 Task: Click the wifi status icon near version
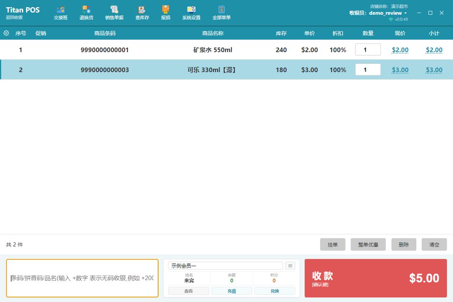391,19
